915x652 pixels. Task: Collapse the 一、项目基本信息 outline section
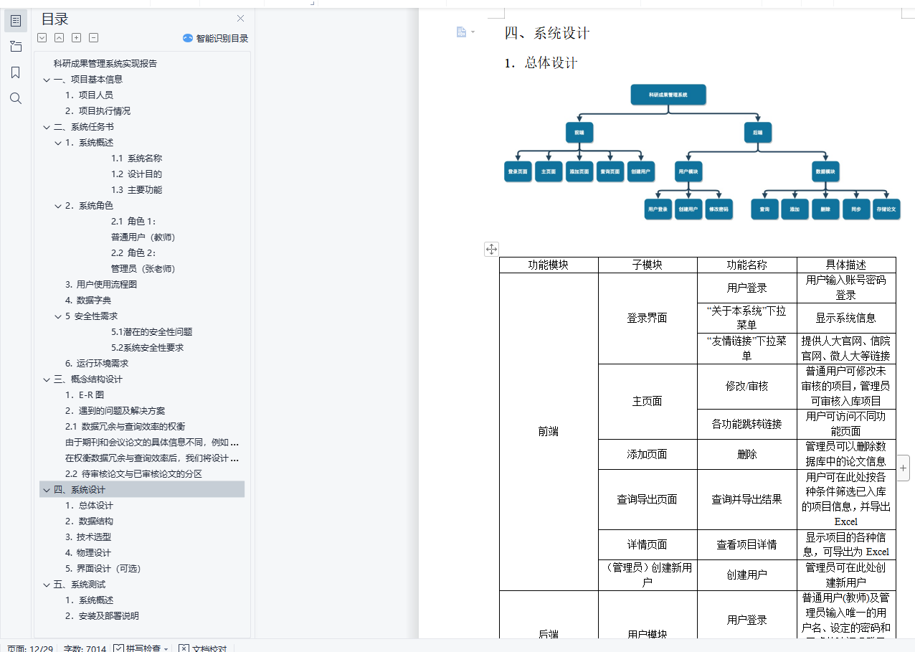click(47, 80)
